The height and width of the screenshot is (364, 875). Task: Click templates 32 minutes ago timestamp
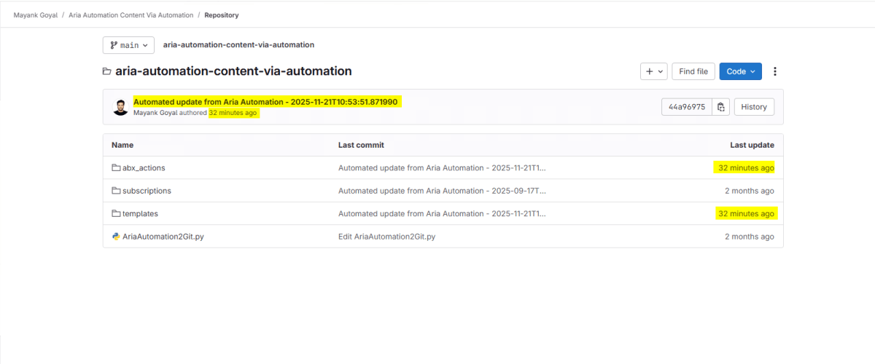click(746, 214)
